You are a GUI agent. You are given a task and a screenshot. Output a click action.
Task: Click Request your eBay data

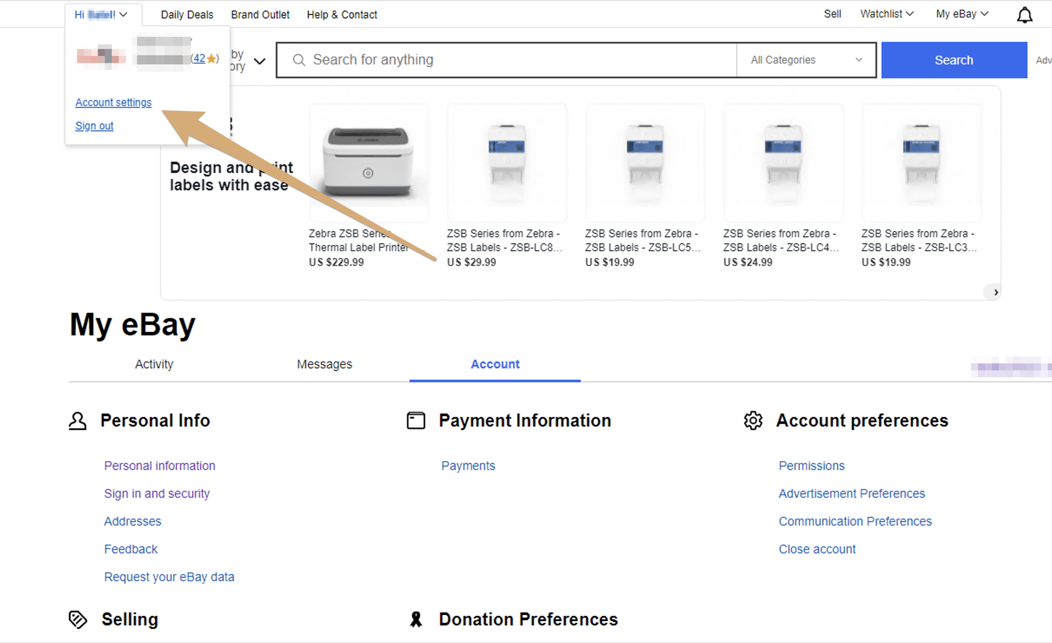(169, 577)
